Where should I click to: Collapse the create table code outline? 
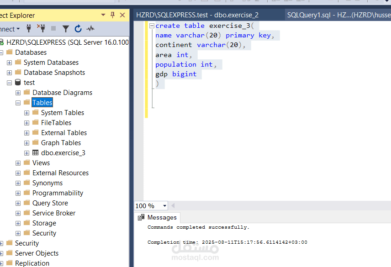152,26
